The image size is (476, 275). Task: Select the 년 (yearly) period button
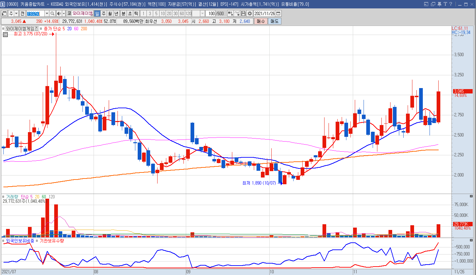click(116, 13)
